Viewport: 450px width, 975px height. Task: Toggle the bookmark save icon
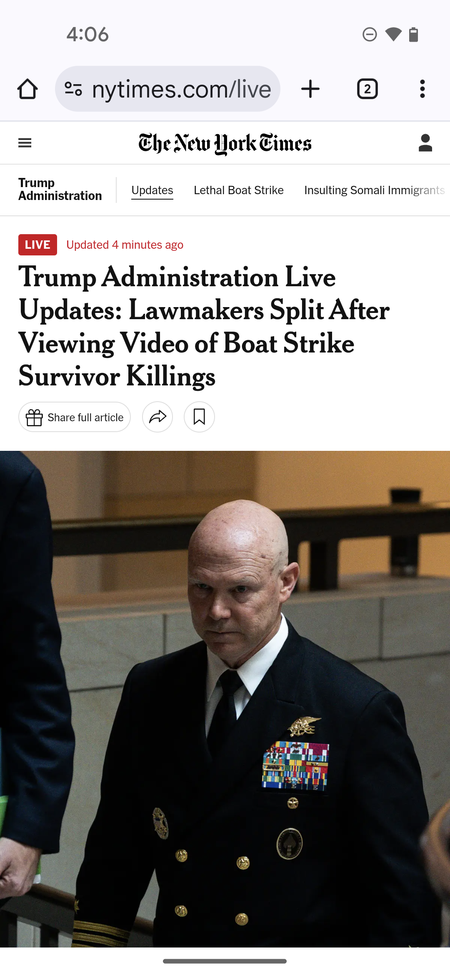[199, 417]
